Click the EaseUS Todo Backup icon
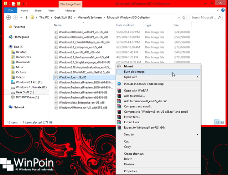The image size is (228, 175). [x=119, y=84]
